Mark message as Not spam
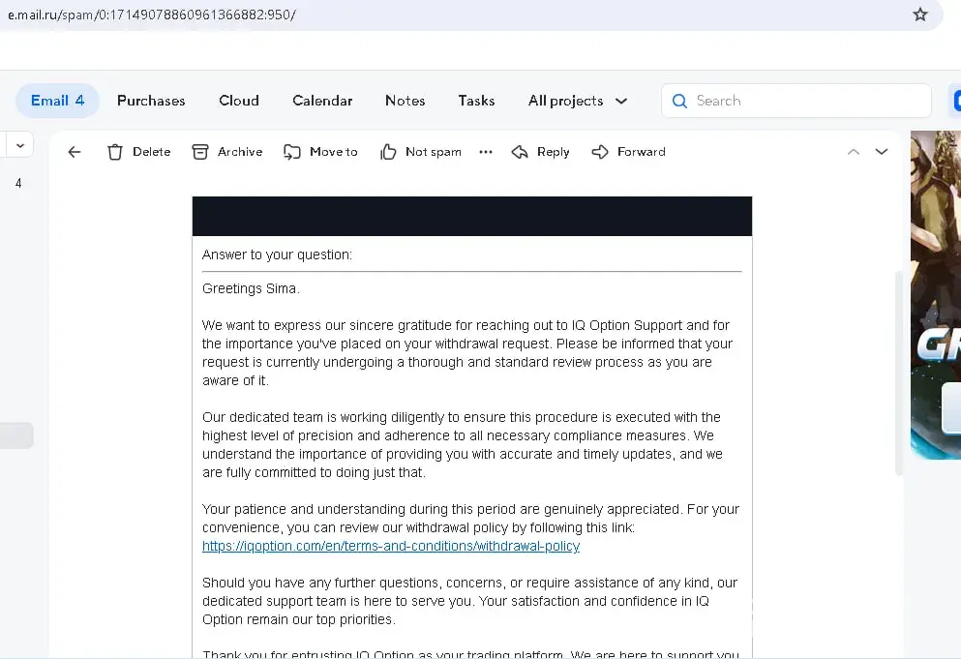This screenshot has width=961, height=659. point(421,152)
